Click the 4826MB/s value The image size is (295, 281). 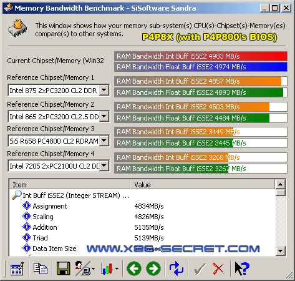(x=149, y=217)
